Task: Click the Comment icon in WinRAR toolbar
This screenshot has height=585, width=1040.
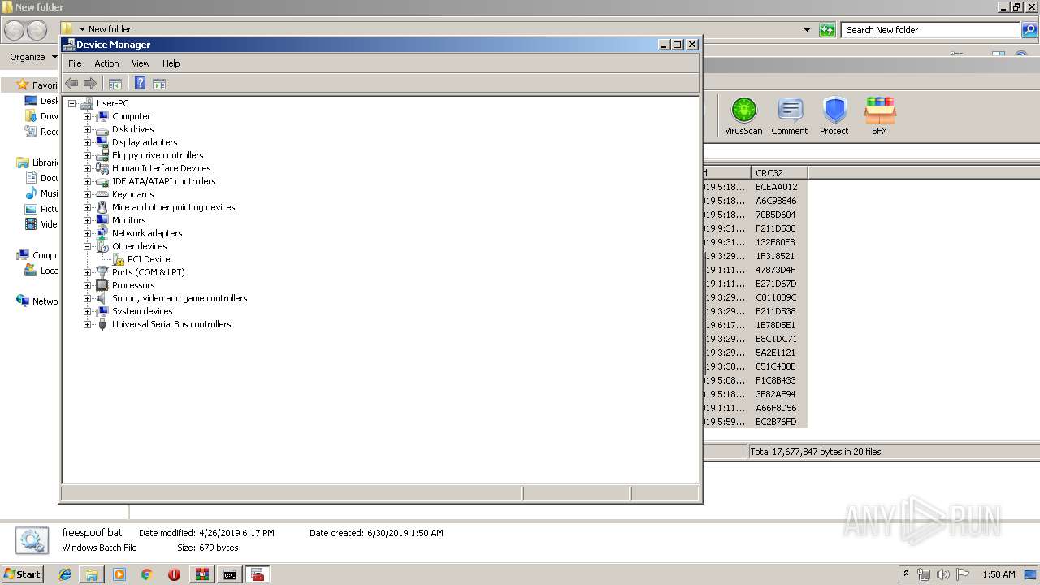Action: tap(790, 115)
